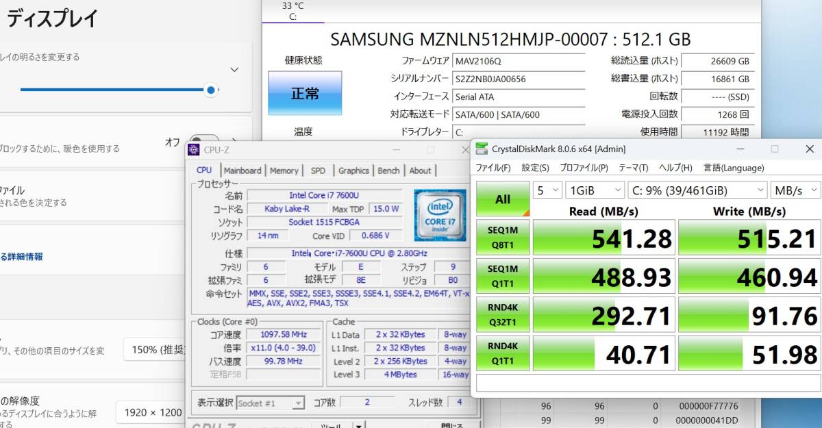Viewport: 822px width, 428px height.
Task: Switch to the About tab in CPU-Z
Action: click(x=420, y=171)
